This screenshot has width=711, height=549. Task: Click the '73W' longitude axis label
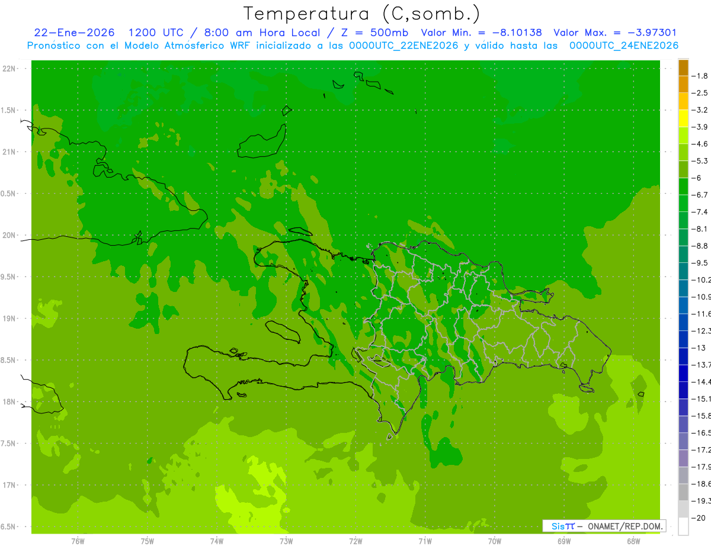click(286, 541)
